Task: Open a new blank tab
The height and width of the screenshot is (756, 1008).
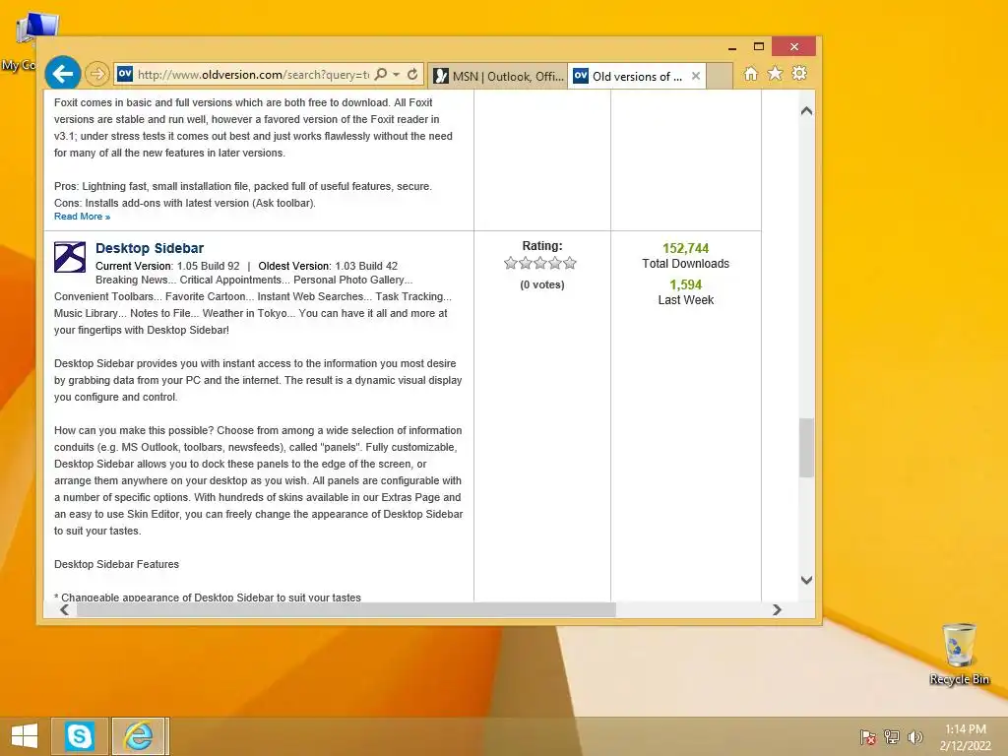Action: pyautogui.click(x=720, y=76)
